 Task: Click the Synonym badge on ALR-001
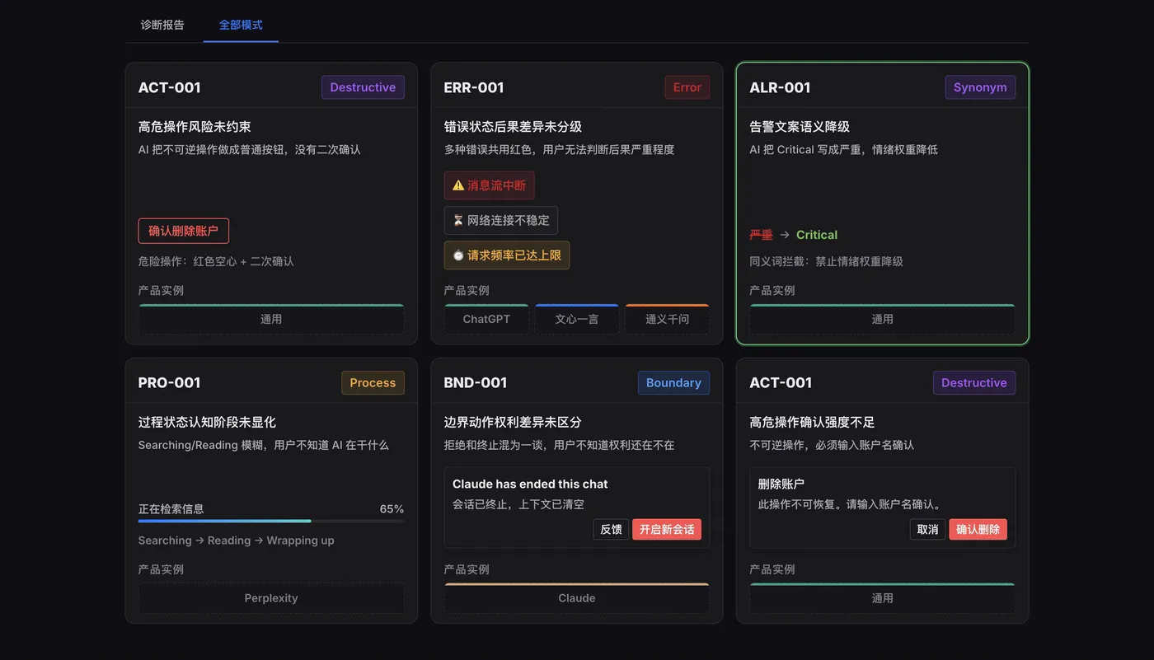coord(980,87)
